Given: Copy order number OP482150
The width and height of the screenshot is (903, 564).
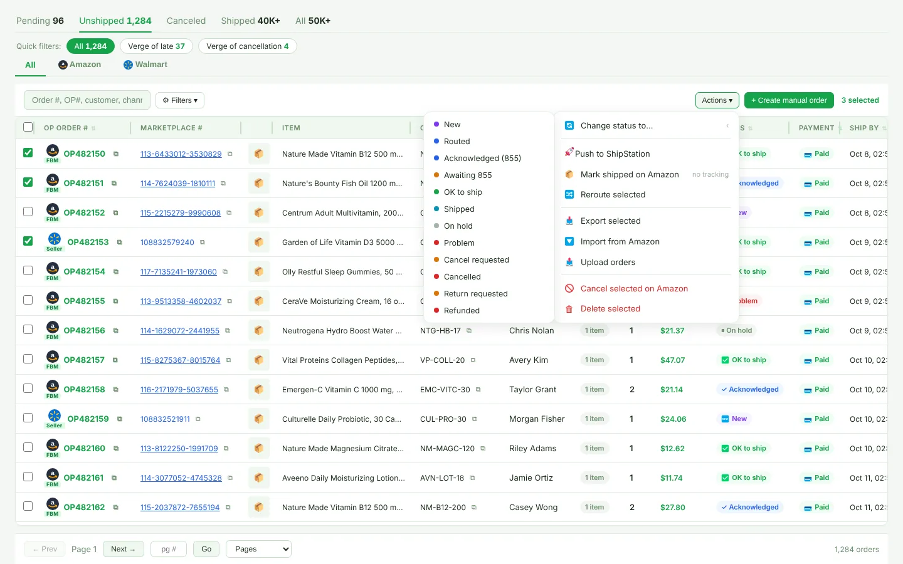Looking at the screenshot, I should [x=115, y=154].
